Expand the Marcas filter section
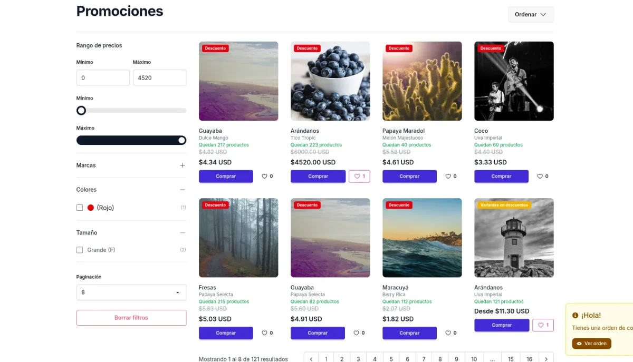 point(182,165)
